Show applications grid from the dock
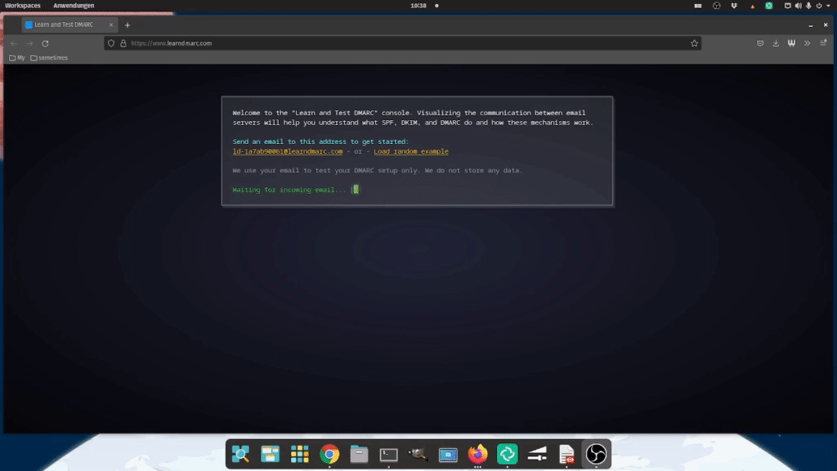Viewport: 837px width, 471px height. click(x=300, y=454)
